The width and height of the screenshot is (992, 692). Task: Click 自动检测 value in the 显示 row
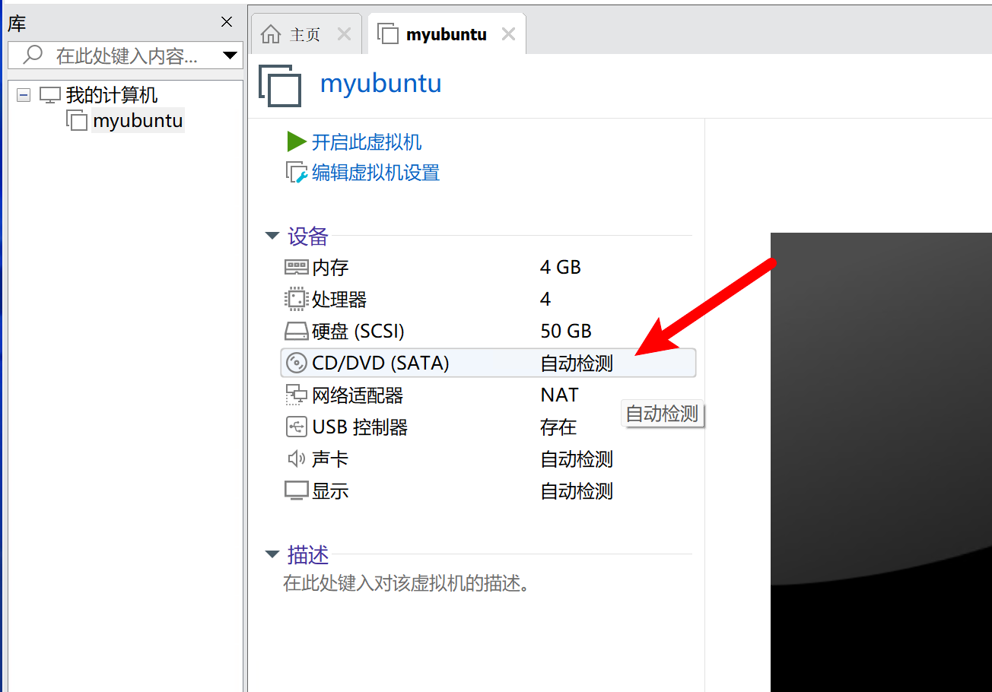[577, 491]
